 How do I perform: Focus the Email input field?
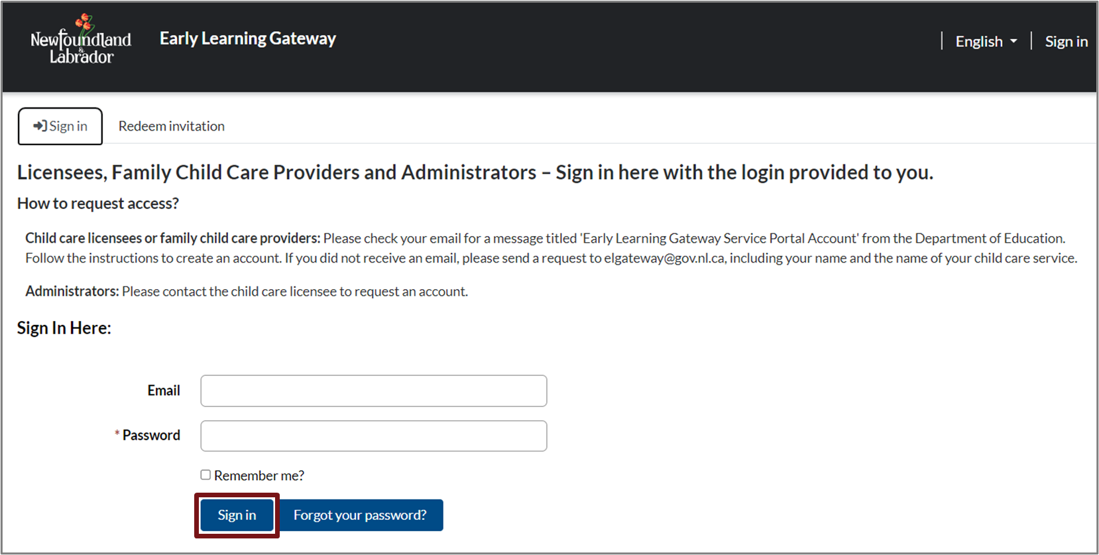[x=373, y=391]
